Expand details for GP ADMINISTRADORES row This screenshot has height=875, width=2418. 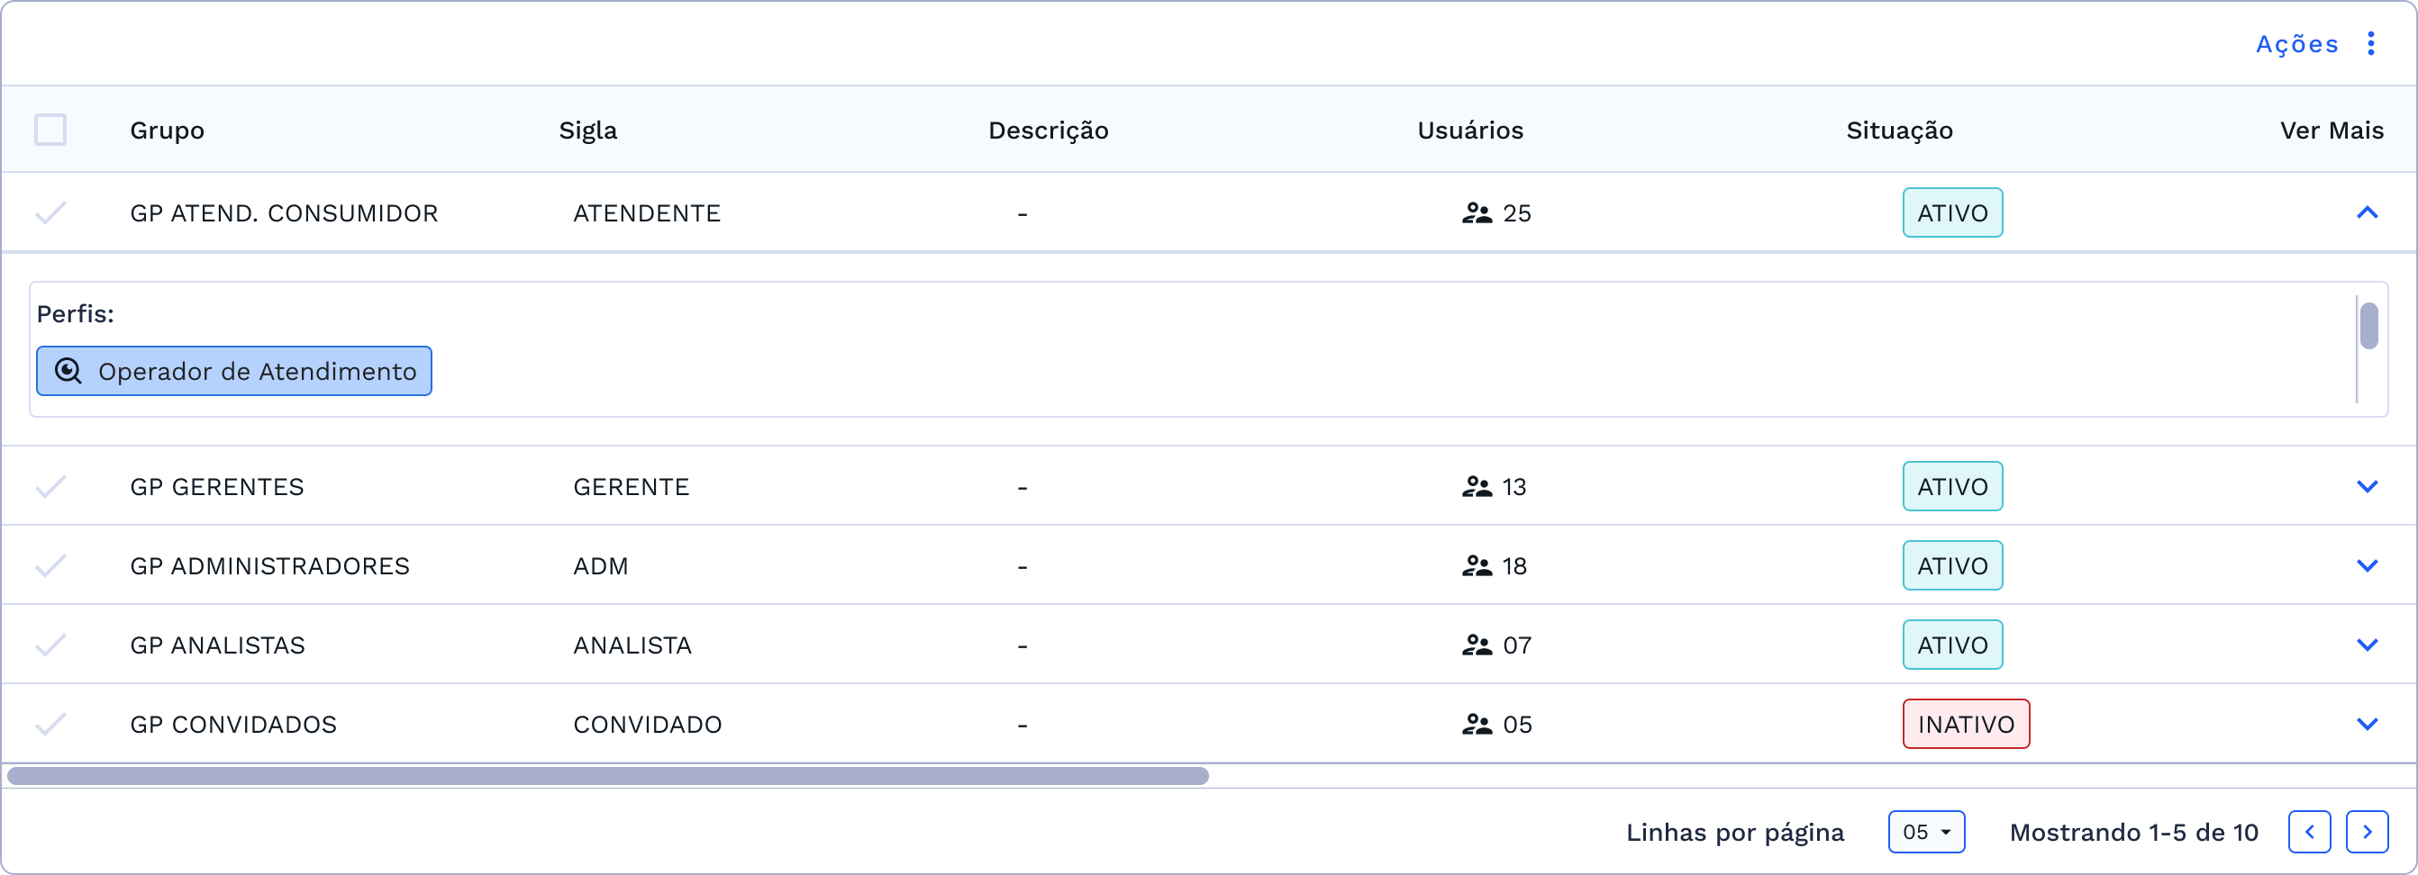coord(2368,564)
